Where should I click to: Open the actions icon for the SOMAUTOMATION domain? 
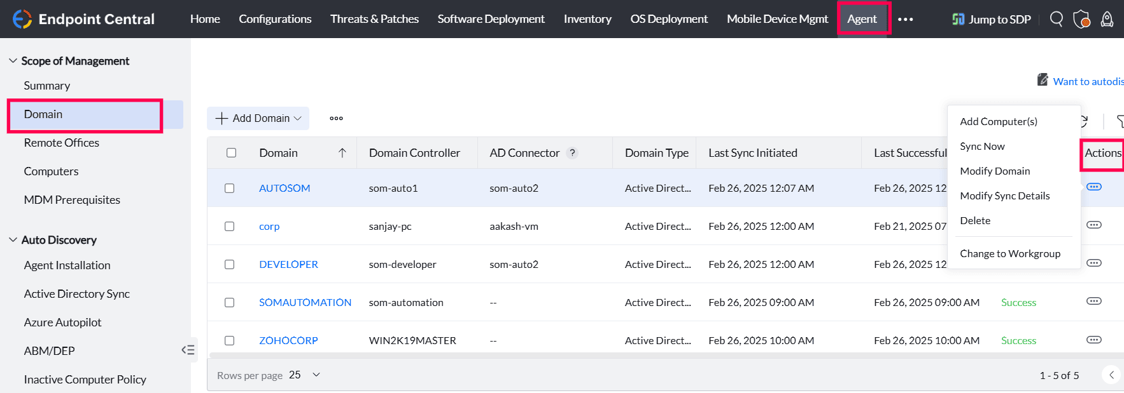[1093, 301]
